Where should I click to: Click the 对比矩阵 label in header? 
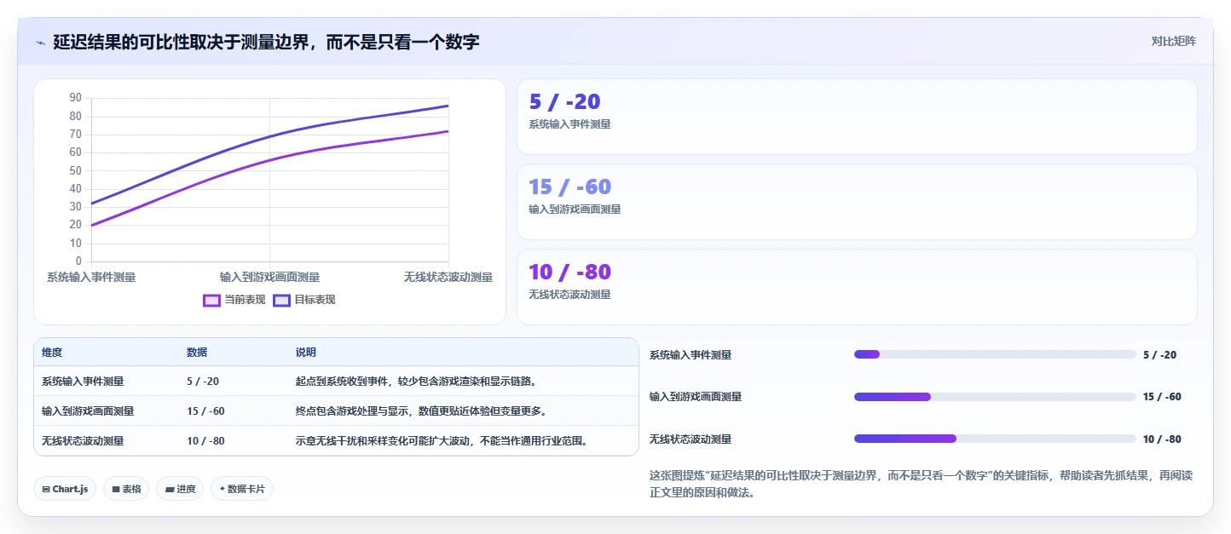coord(1173,41)
